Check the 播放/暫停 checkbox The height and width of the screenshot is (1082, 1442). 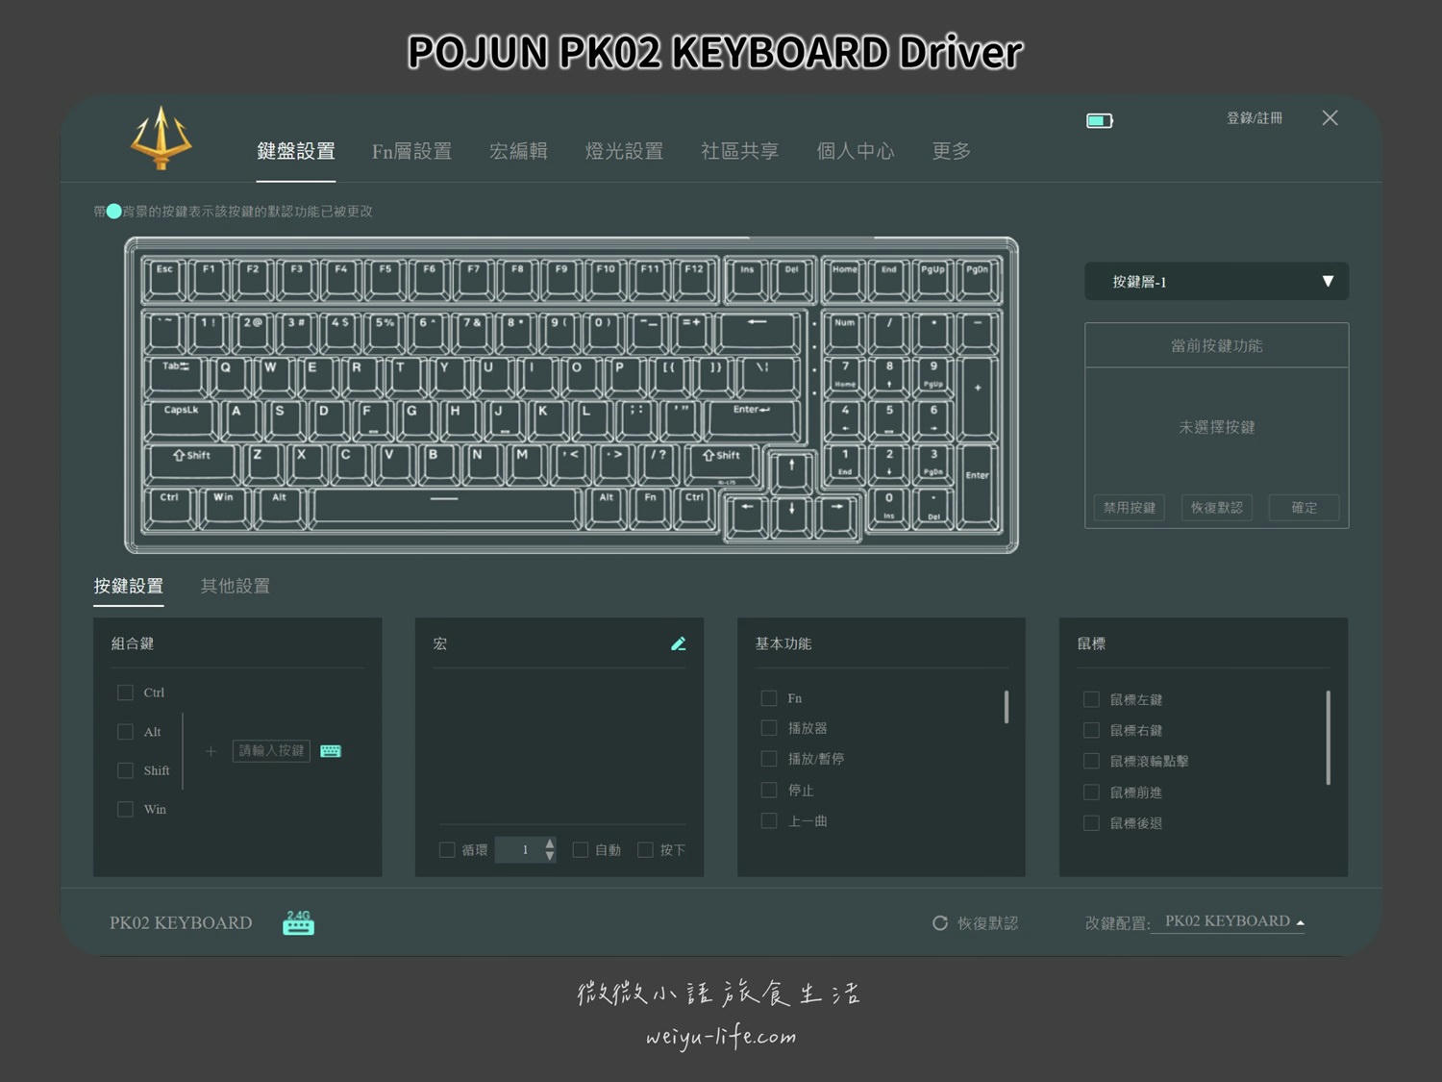[x=769, y=759]
